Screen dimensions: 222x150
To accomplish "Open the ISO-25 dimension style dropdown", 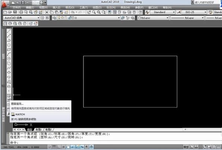I will (194, 12).
